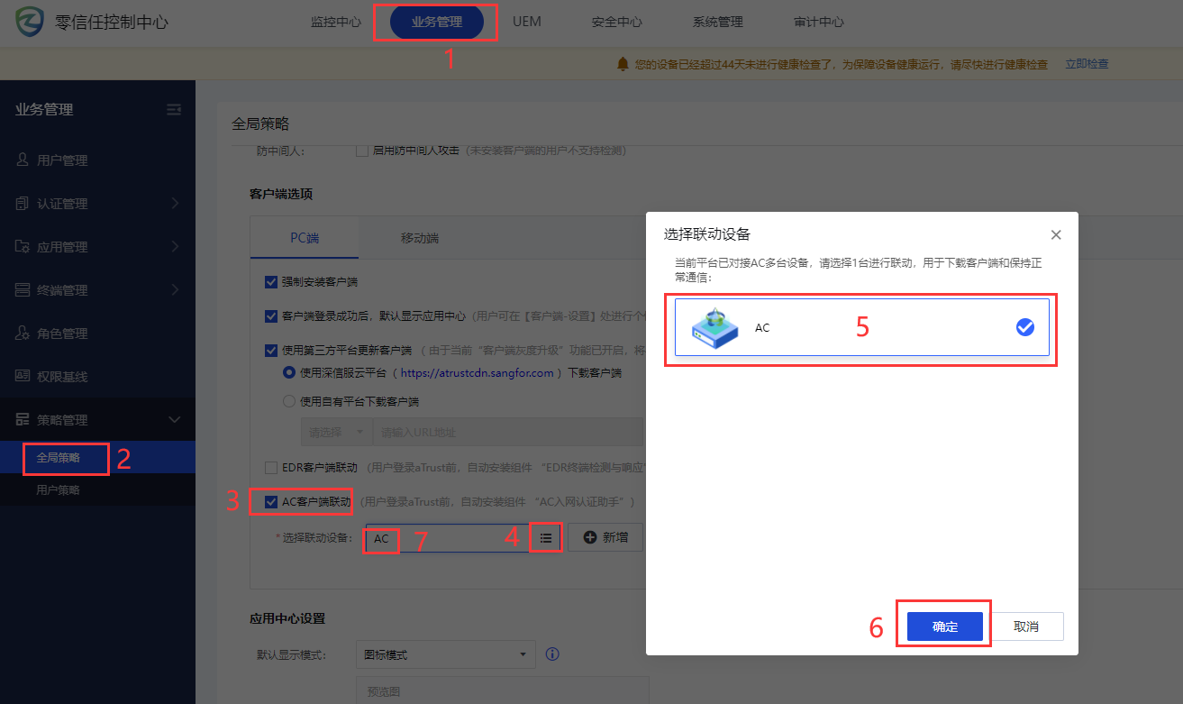The width and height of the screenshot is (1183, 704).
Task: Switch to PC端 tab
Action: (x=305, y=239)
